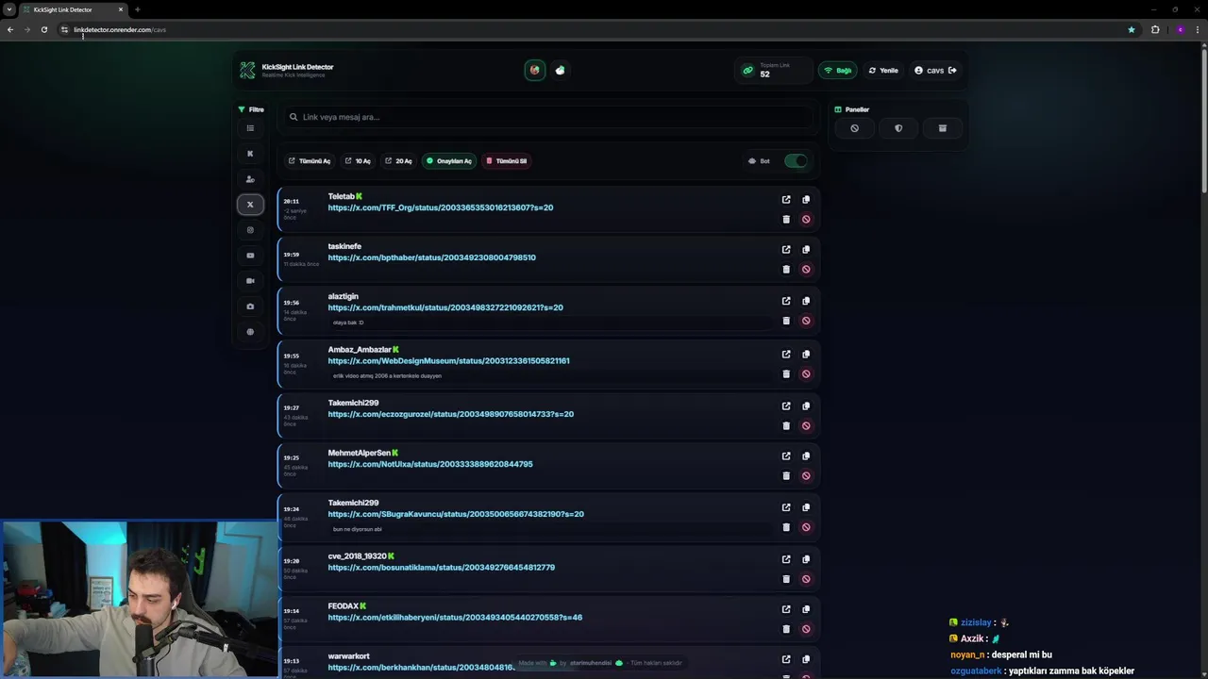This screenshot has width=1208, height=679.
Task: Open the bpthaber status link
Action: [x=431, y=257]
